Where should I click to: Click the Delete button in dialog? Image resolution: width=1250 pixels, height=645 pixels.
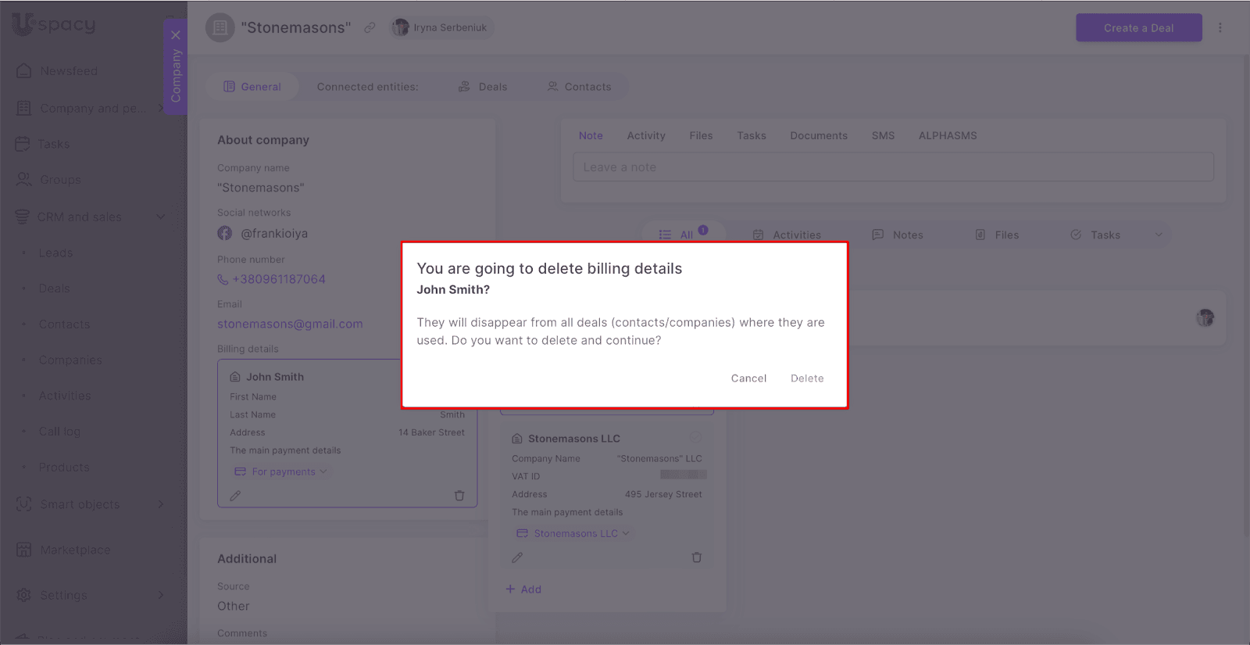pos(806,378)
